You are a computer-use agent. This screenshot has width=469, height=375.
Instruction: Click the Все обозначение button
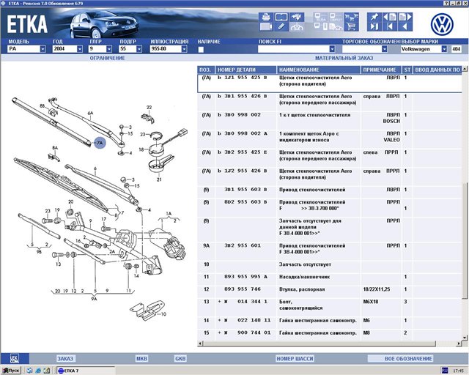[x=401, y=358]
